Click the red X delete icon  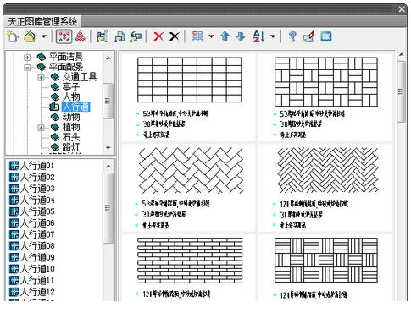[x=158, y=36]
